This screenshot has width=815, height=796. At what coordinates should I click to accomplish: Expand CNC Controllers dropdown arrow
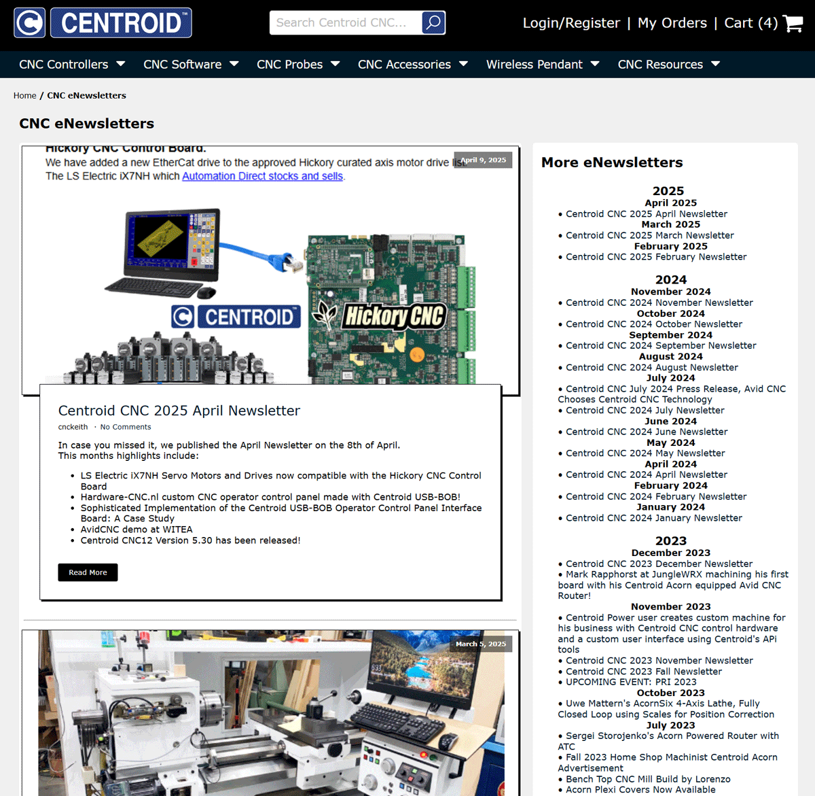[x=121, y=64]
